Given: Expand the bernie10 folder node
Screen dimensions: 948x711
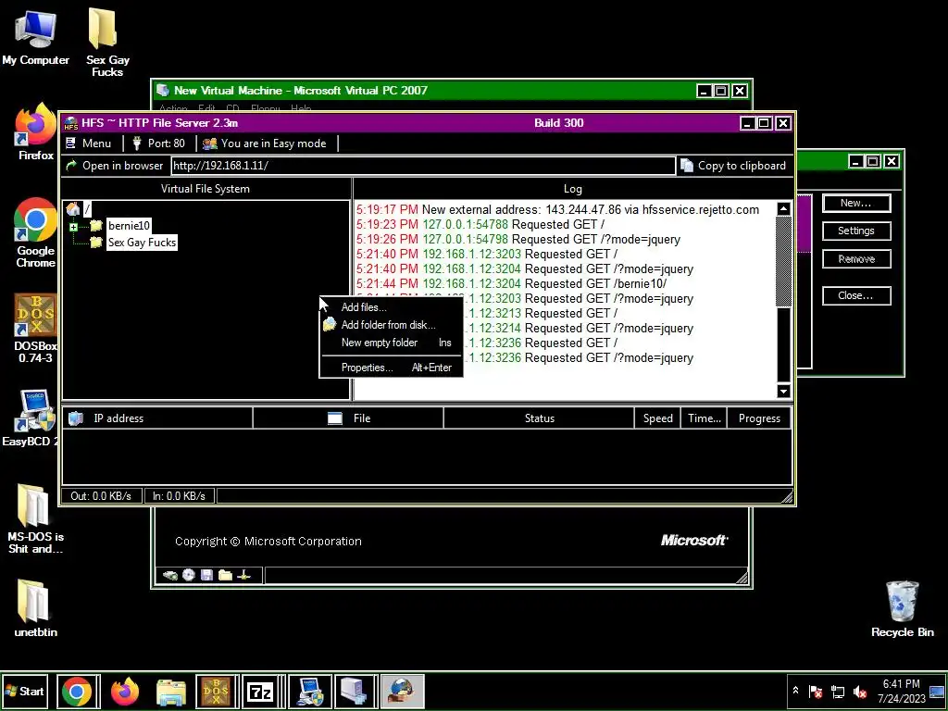Looking at the screenshot, I should pos(73,227).
